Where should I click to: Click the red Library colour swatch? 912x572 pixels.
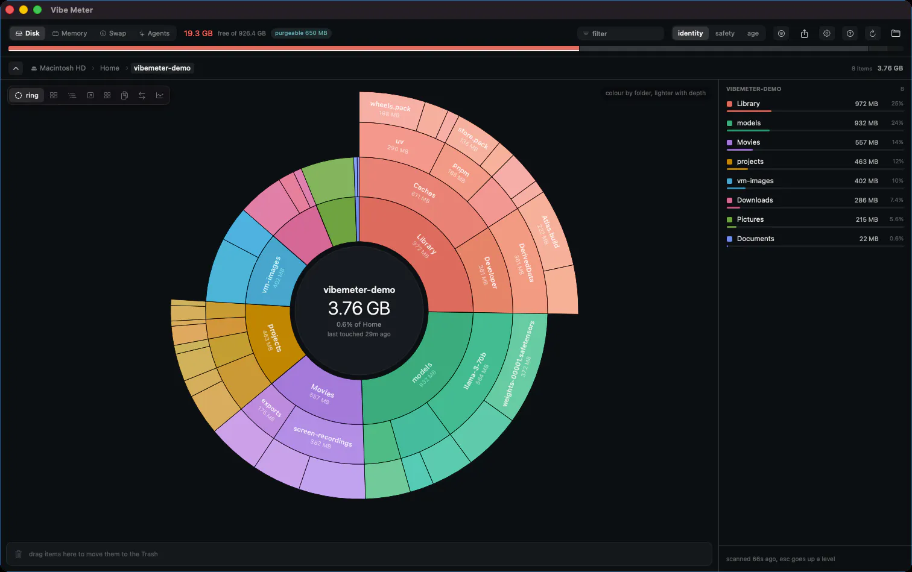(x=730, y=104)
